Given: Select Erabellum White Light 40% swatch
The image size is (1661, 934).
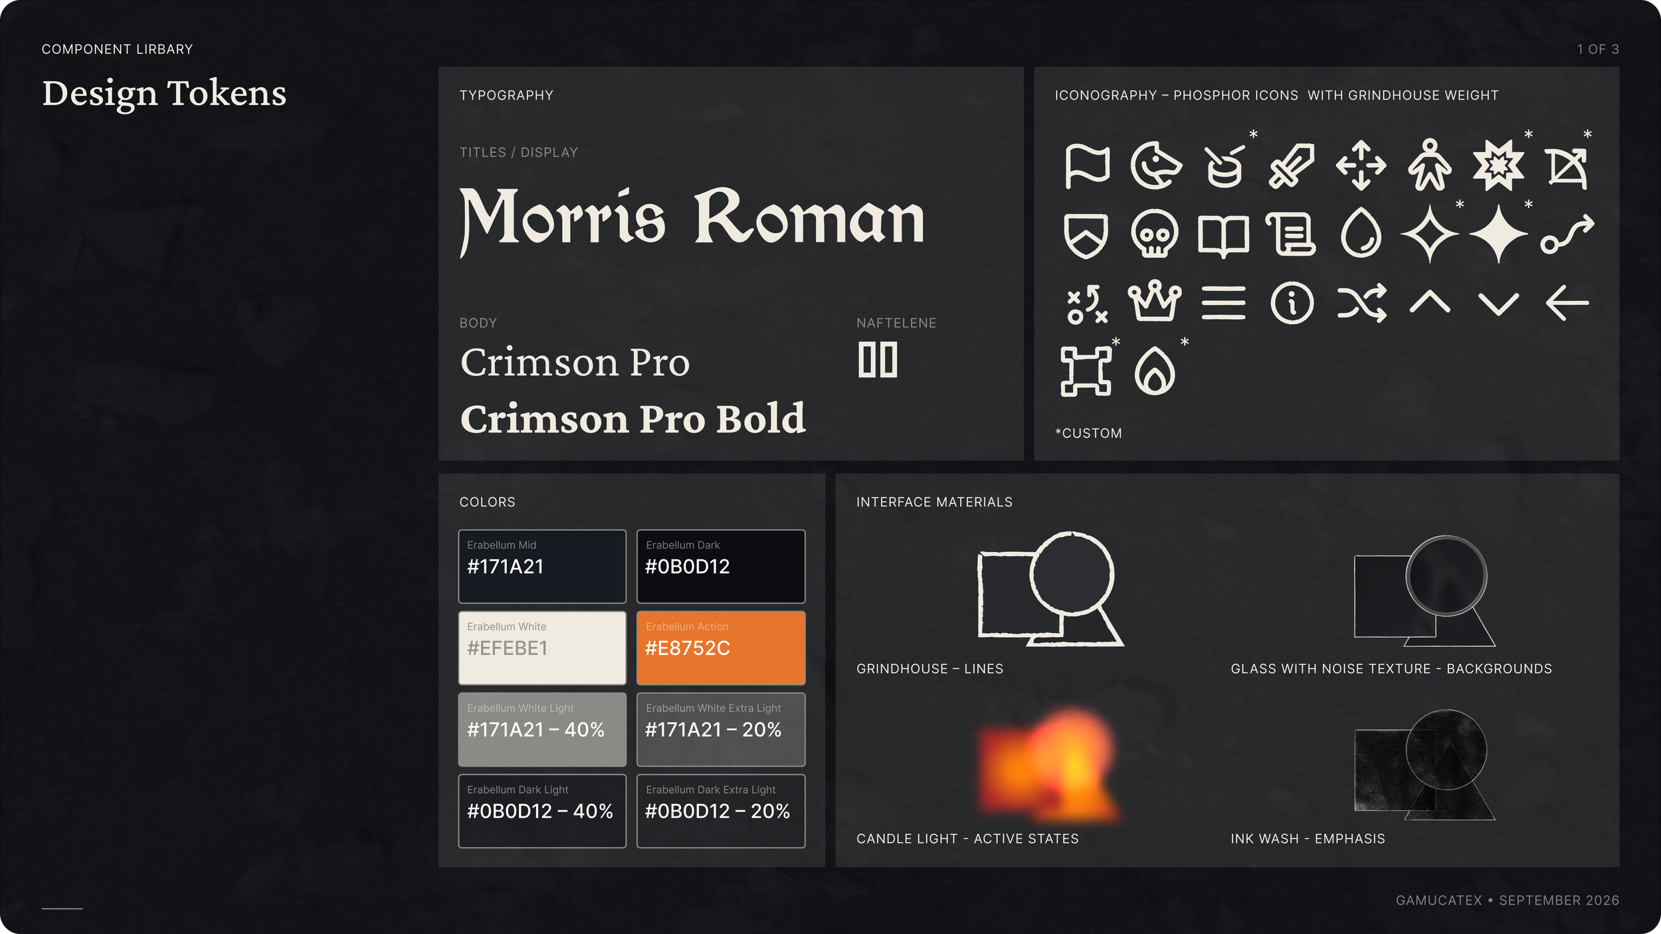Looking at the screenshot, I should pos(542,729).
